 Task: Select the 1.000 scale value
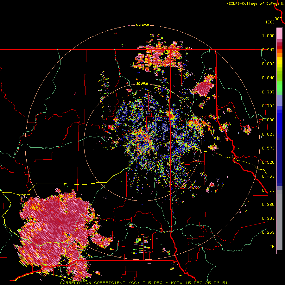click(x=268, y=35)
